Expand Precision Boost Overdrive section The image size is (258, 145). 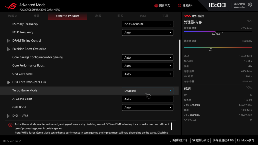pyautogui.click(x=9, y=49)
